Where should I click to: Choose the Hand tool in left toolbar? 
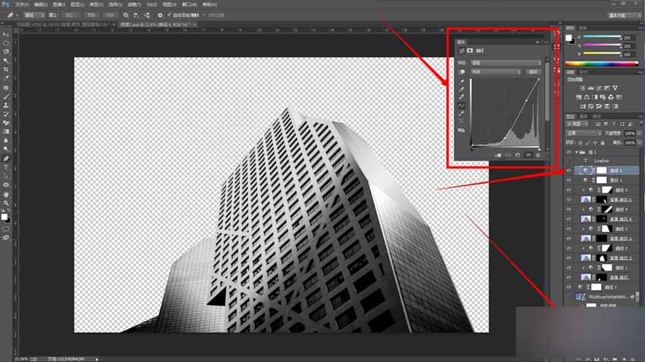point(6,194)
